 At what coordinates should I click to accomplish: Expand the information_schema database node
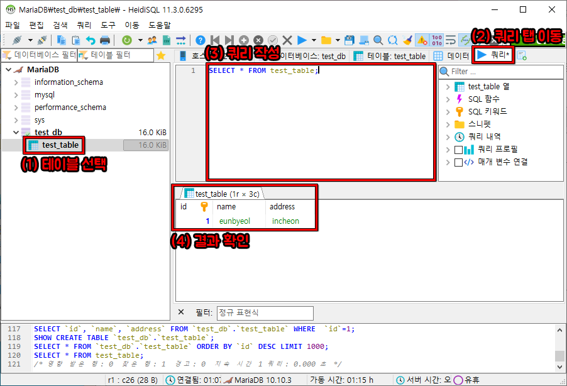[x=16, y=82]
